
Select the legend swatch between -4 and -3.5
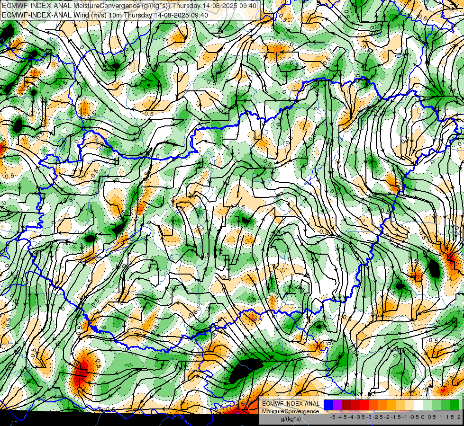[x=355, y=405]
